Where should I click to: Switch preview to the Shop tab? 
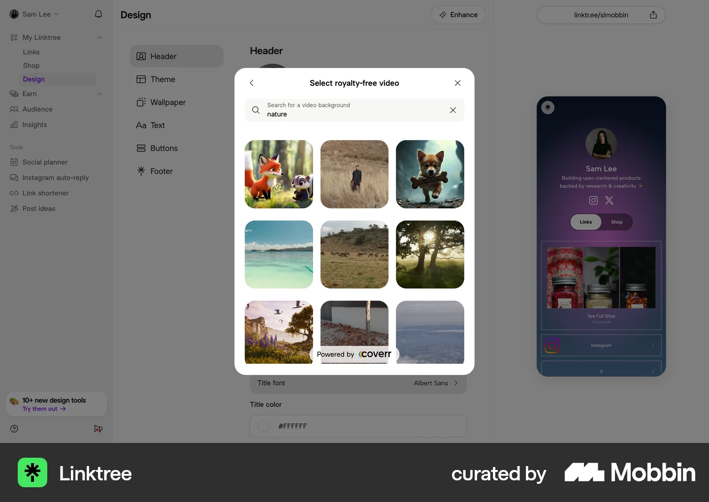click(616, 222)
